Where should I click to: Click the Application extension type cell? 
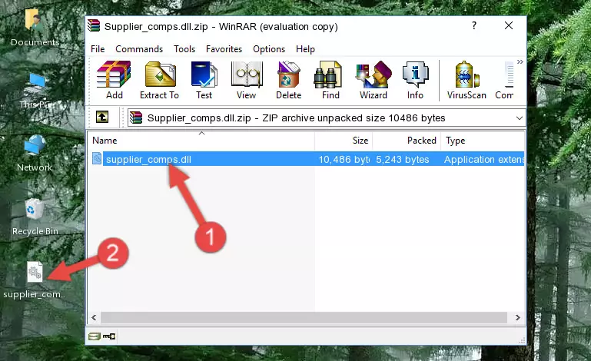click(x=484, y=160)
